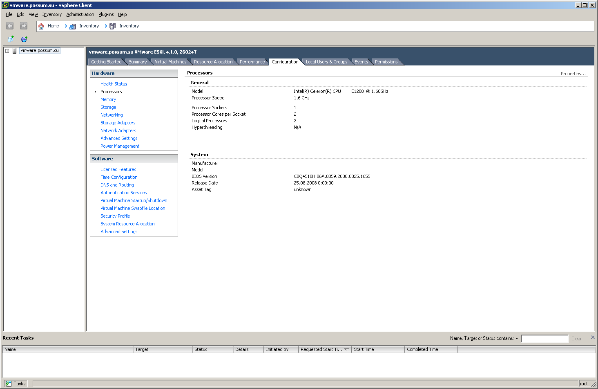Viewport: 598px width, 389px height.
Task: Click the New Resource Pool toolbar icon
Action: 24,39
